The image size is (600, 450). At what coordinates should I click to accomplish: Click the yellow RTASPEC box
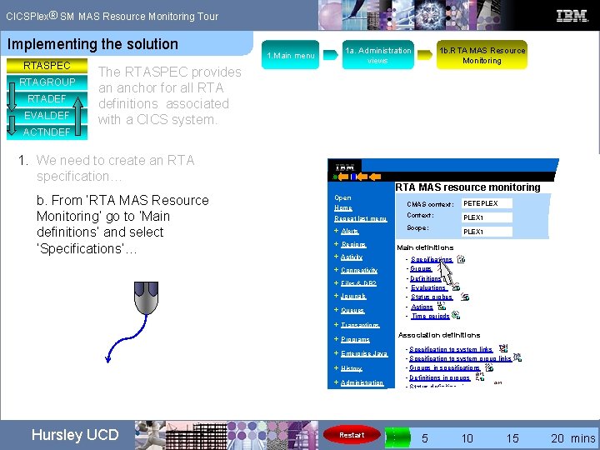pyautogui.click(x=47, y=66)
